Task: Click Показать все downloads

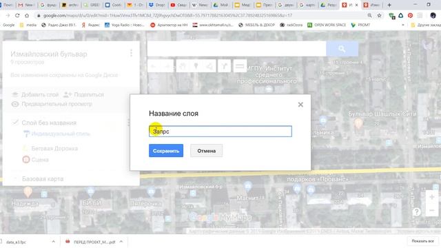Action: pos(422,241)
